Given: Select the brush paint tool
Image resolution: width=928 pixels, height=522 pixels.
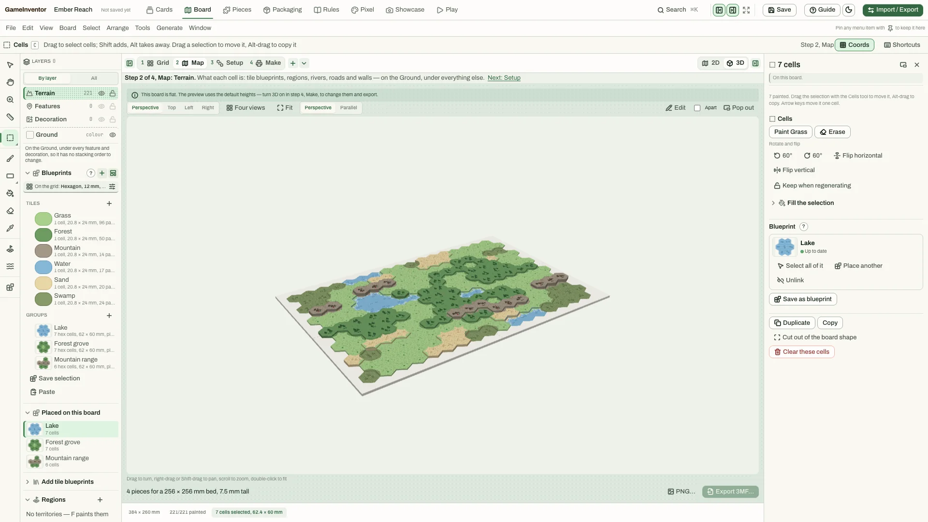Looking at the screenshot, I should click(10, 159).
